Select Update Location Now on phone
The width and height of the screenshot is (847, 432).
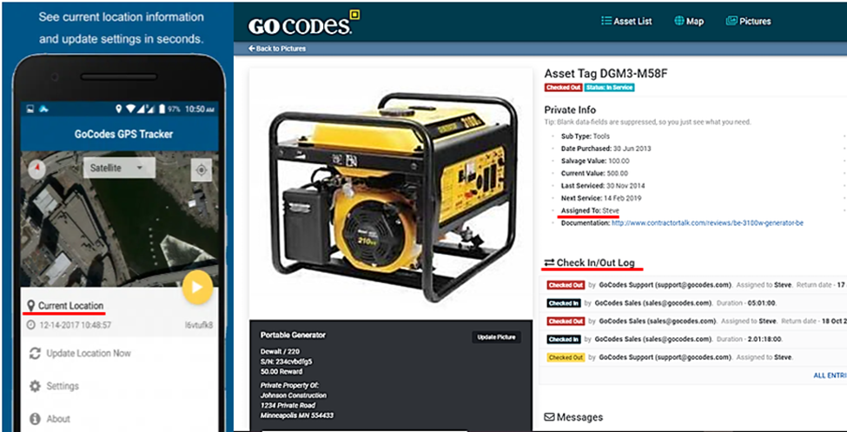click(x=89, y=354)
